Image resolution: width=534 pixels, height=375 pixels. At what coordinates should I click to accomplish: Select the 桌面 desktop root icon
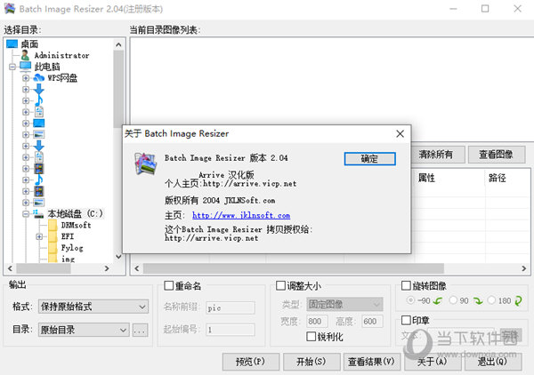[12, 44]
